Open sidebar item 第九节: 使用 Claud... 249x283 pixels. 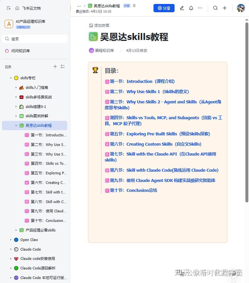click(x=49, y=211)
